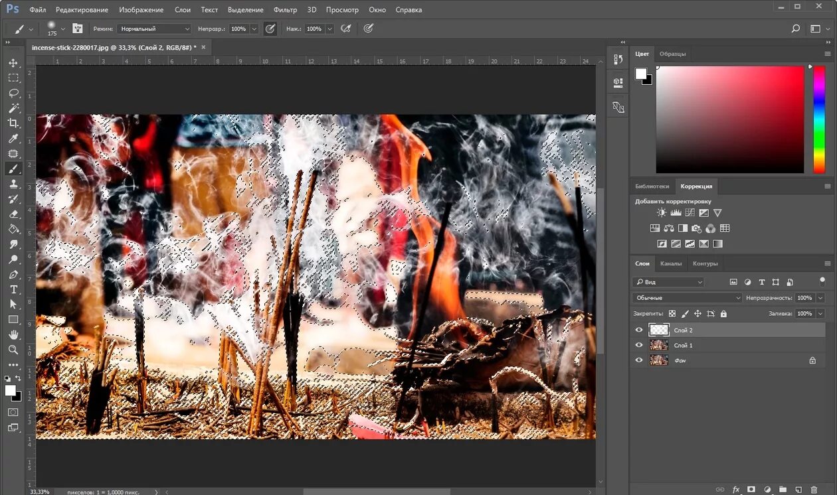The height and width of the screenshot is (495, 837).
Task: Expand the layer filter Вид dropdown
Action: (x=668, y=282)
